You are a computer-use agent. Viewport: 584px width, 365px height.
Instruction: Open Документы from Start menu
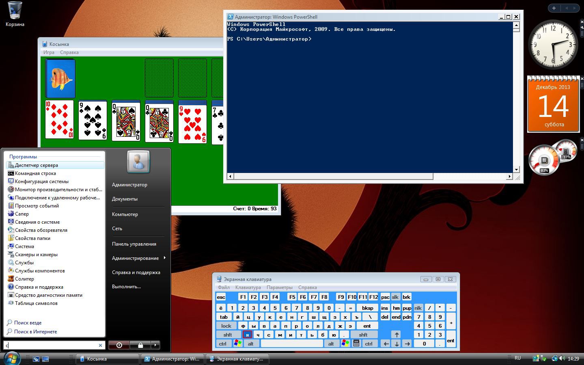[x=125, y=199]
